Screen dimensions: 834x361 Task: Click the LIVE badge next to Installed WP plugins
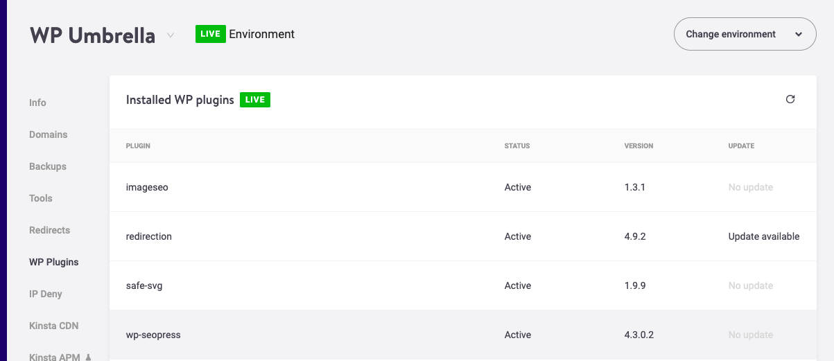(255, 100)
